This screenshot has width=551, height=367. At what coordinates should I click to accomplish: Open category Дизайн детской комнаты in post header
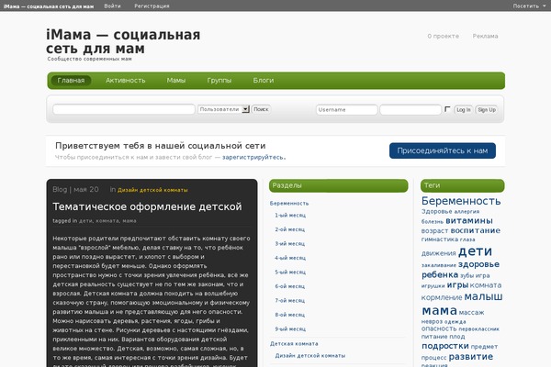pyautogui.click(x=152, y=190)
